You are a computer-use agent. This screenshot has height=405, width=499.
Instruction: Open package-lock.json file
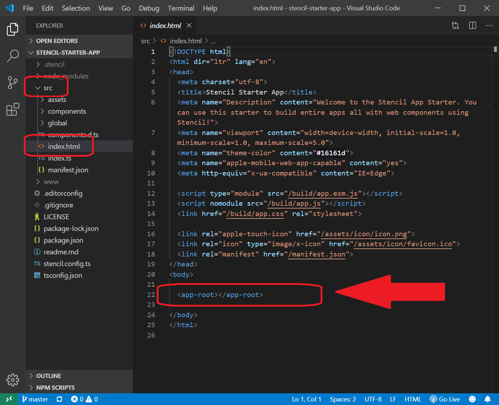pyautogui.click(x=79, y=228)
